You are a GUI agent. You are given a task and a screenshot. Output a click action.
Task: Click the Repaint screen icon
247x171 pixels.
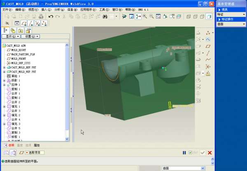click(131, 16)
